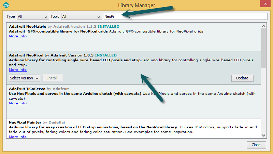273x154 pixels.
Task: Open More info link for Adafruit NeoPixel
Action: (x=18, y=70)
